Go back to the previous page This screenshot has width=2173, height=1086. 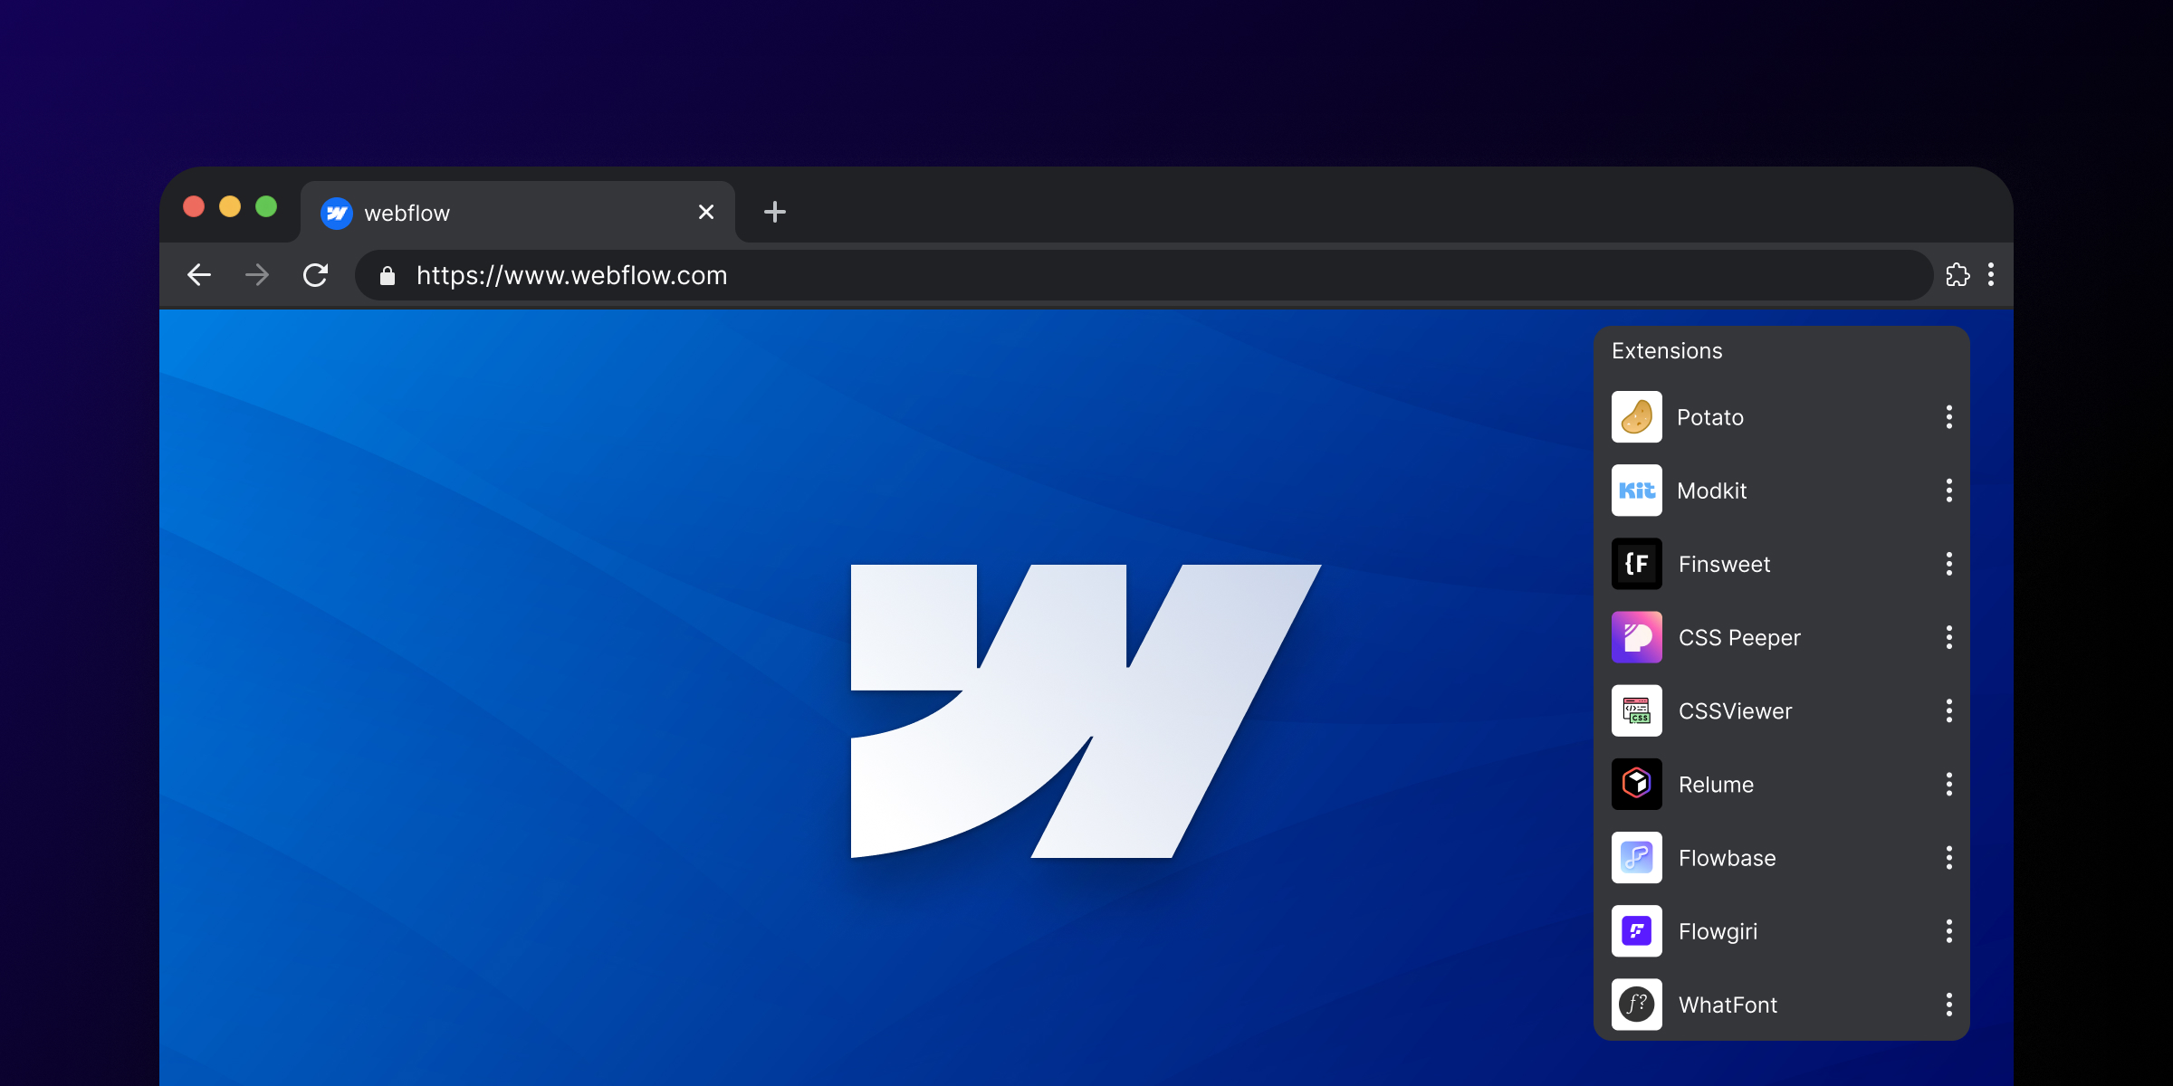199,275
